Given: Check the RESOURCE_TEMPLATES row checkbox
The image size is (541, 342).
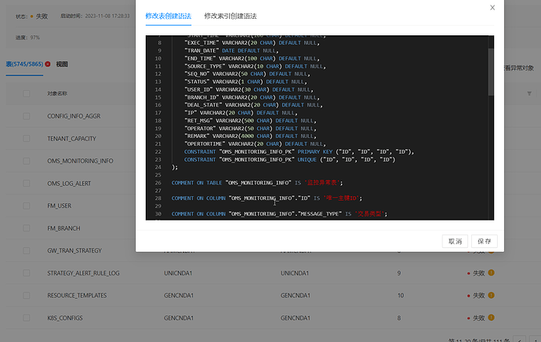Looking at the screenshot, I should pyautogui.click(x=26, y=296).
